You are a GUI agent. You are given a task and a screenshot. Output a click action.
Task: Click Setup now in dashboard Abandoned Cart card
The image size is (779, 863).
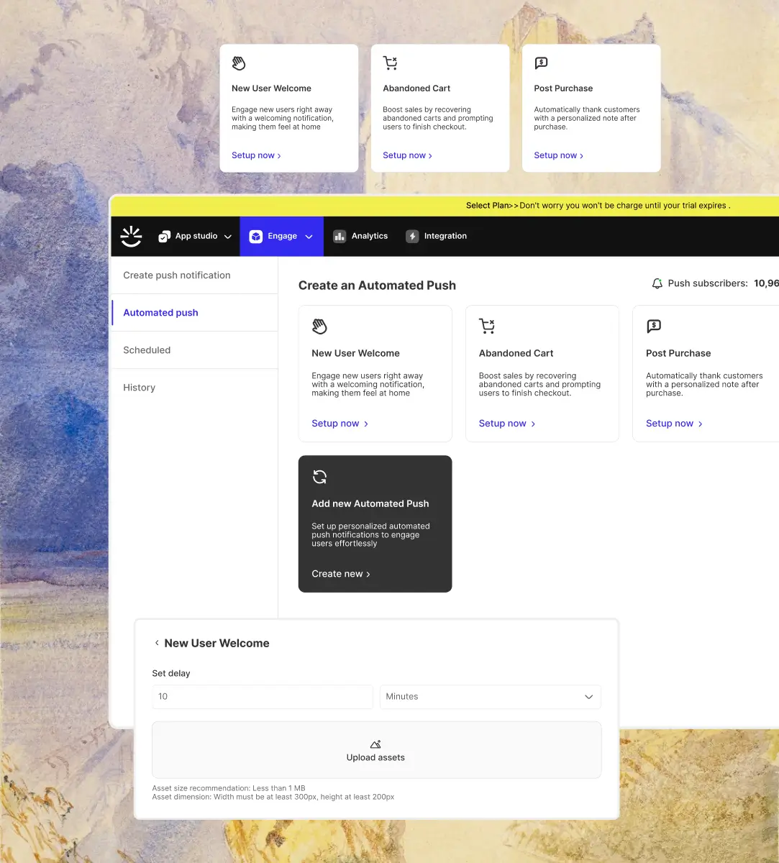[x=507, y=424]
